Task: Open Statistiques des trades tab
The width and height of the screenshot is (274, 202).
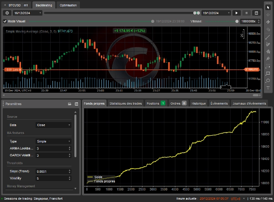Action: 125,104
